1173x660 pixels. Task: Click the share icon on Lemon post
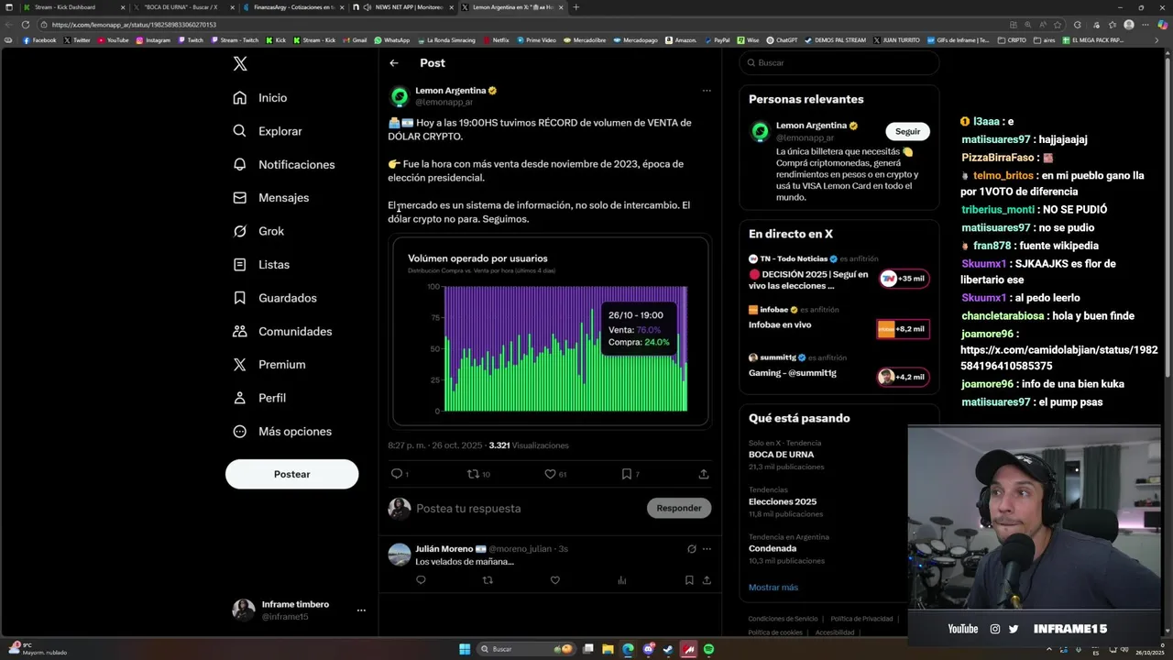click(704, 474)
